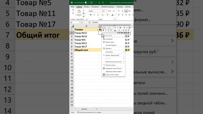Open the ribbon font size combo box
Screen dimensions: 203x114
106,11
